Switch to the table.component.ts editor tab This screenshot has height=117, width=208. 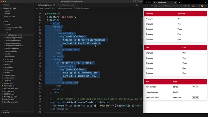[x=45, y=5]
